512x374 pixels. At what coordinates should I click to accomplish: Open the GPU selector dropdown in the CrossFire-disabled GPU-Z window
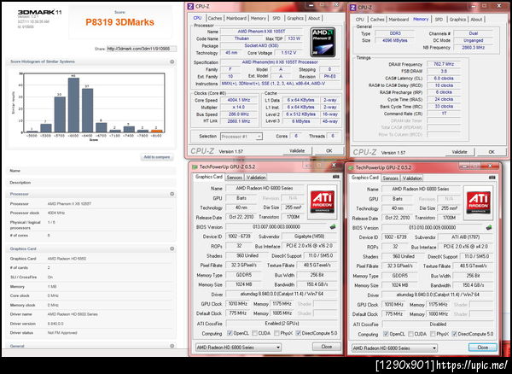394,348
